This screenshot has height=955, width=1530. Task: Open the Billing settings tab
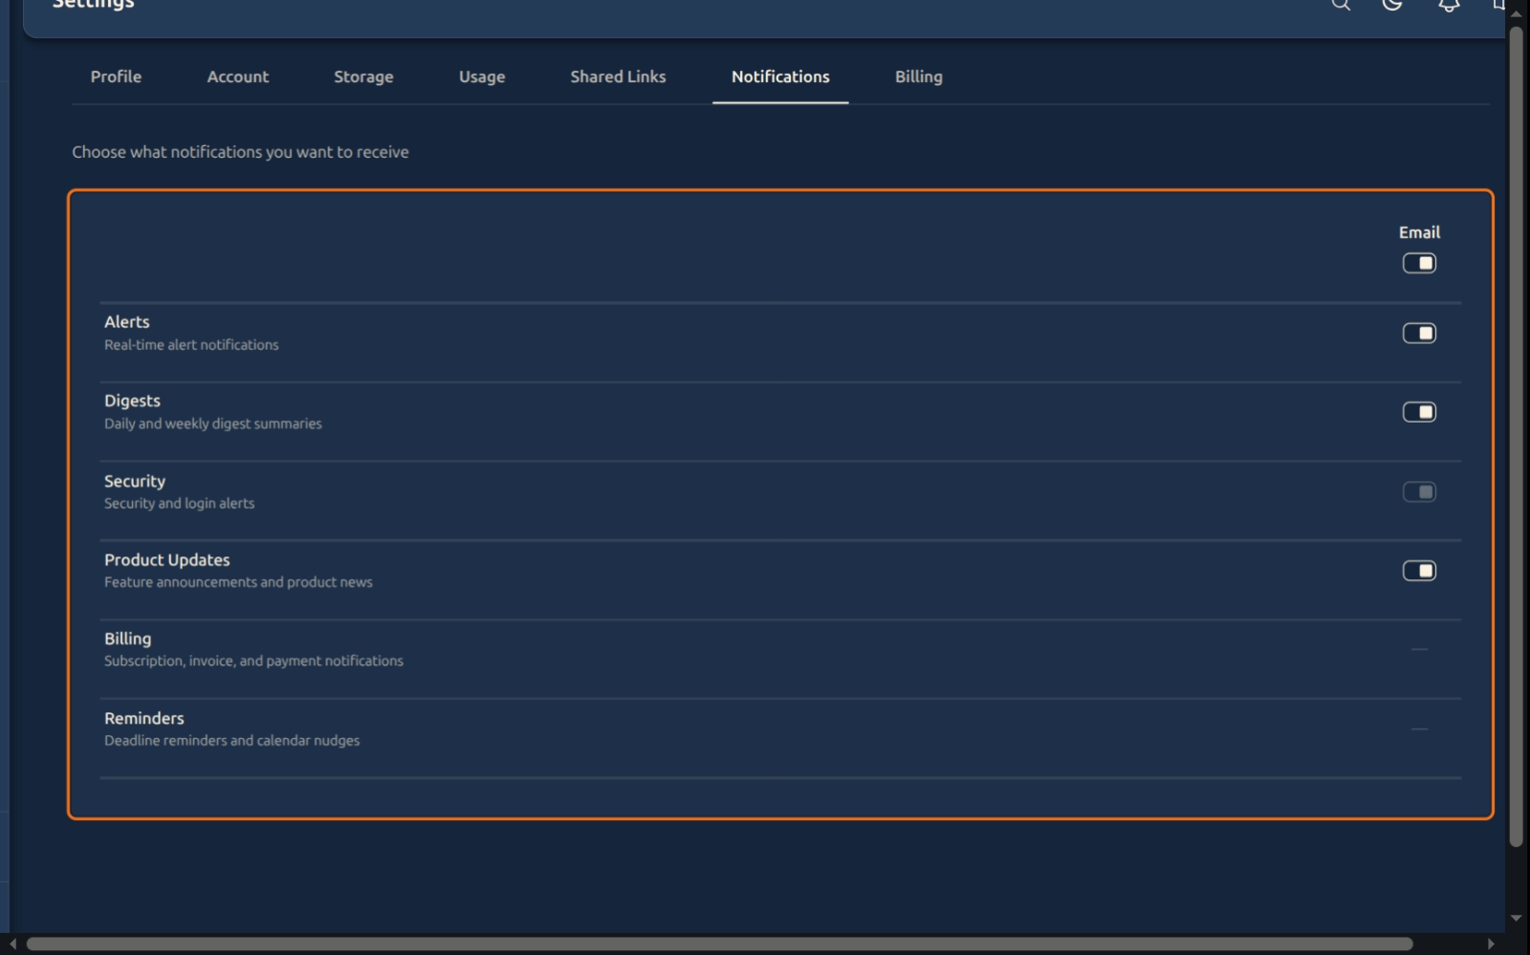pos(918,76)
